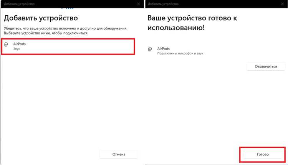This screenshot has width=288, height=165.
Task: Select AirPods device in Add device list
Action: coord(68,46)
